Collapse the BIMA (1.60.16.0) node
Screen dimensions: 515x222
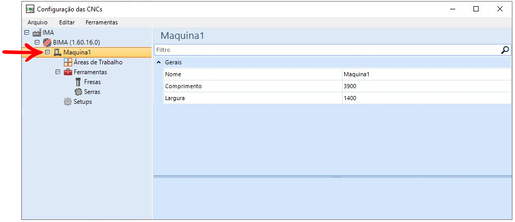pos(37,43)
